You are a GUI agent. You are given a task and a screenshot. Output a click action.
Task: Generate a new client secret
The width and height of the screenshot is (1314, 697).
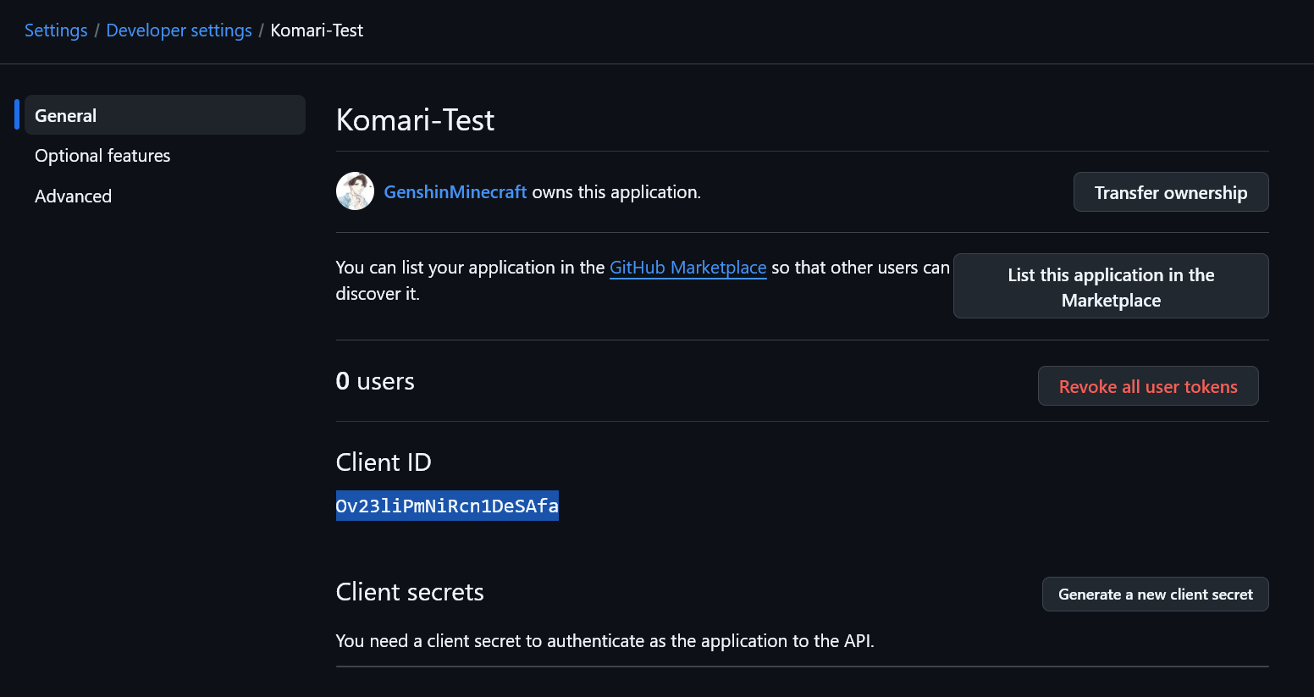1155,595
